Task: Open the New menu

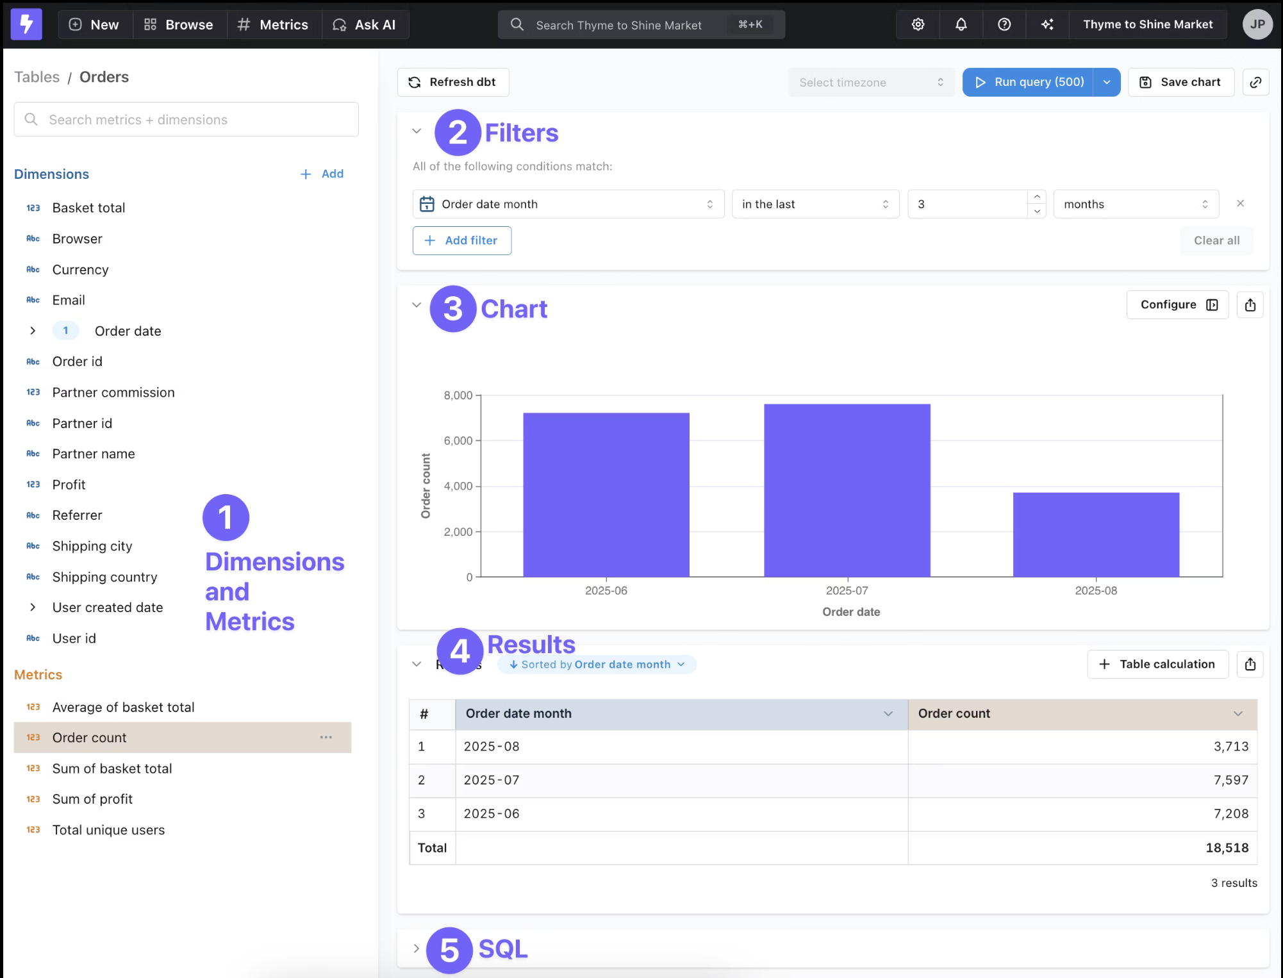Action: tap(94, 24)
